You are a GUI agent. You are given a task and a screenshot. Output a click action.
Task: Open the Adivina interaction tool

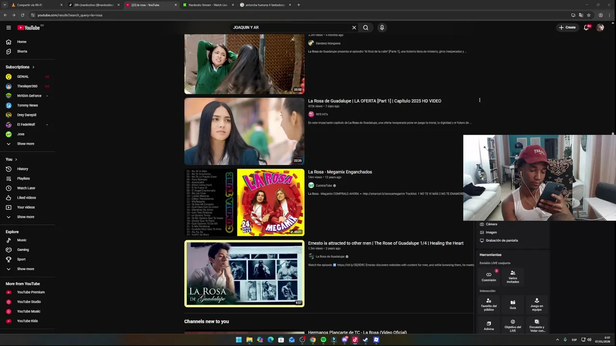[x=488, y=325]
